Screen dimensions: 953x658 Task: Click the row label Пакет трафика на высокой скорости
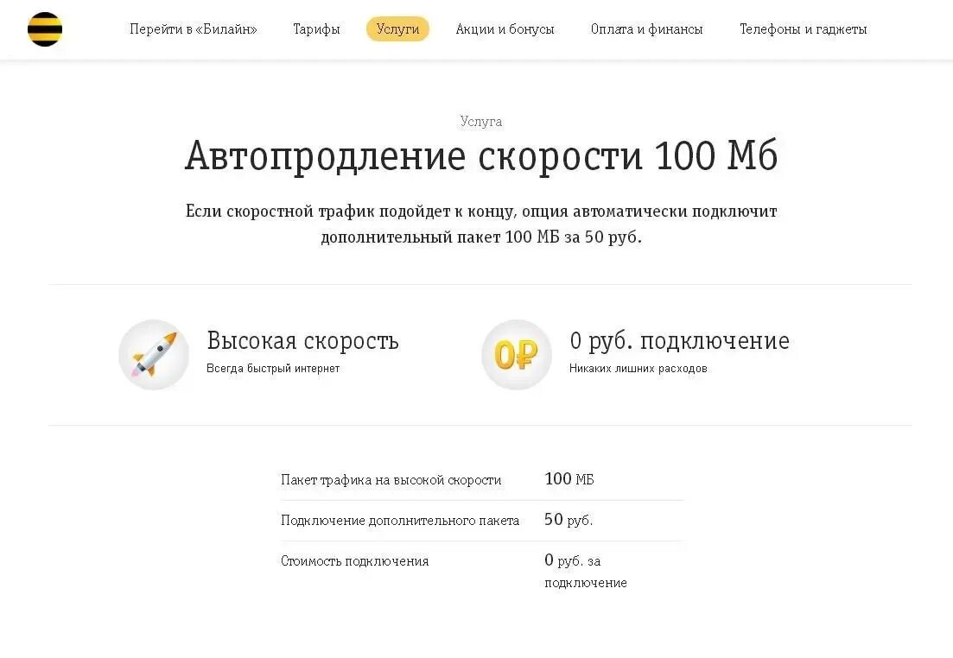tap(391, 480)
